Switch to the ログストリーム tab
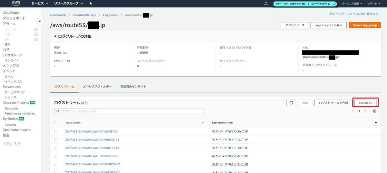Screen dimensions: 387x173 click(64, 86)
